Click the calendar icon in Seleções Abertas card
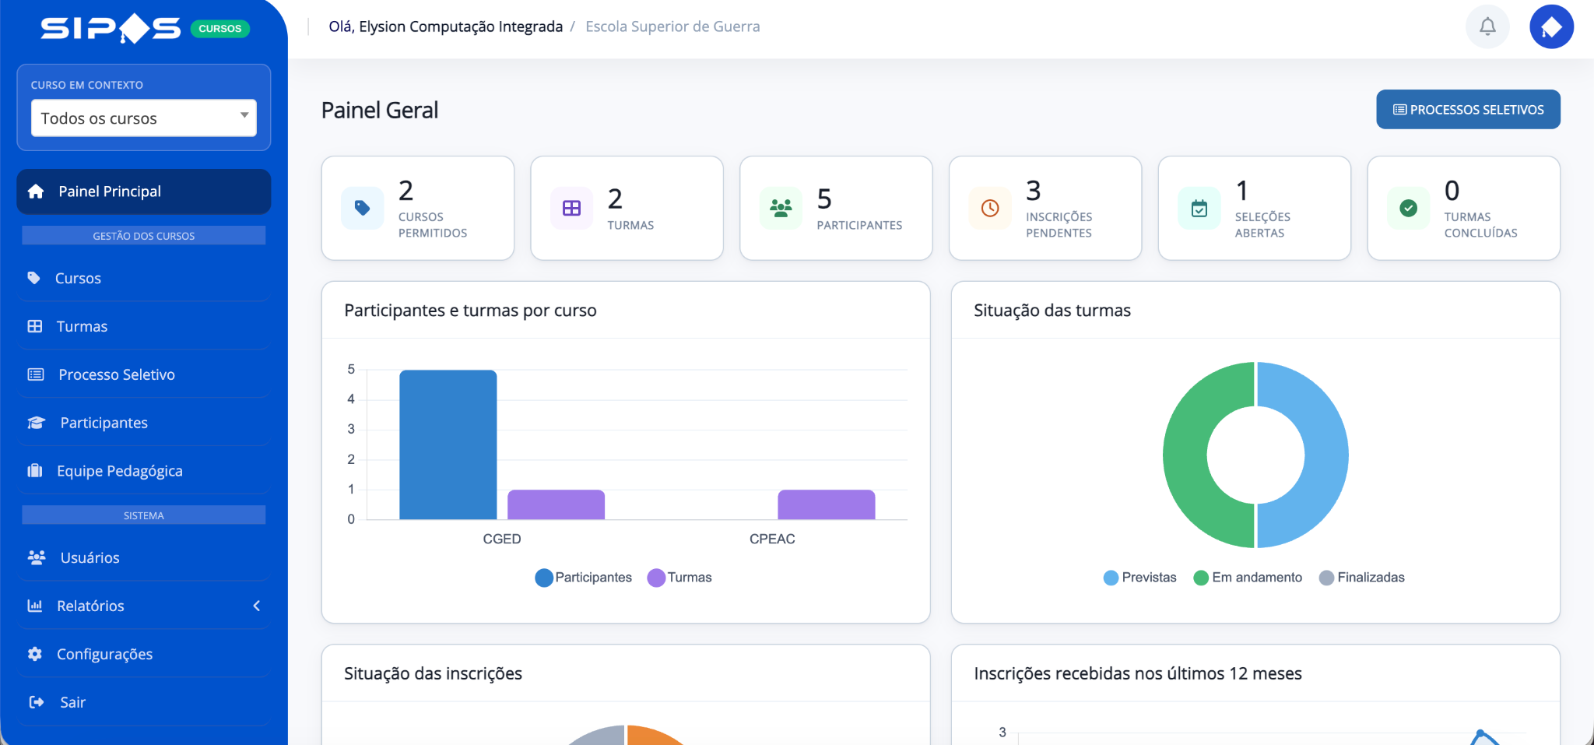1594x745 pixels. pyautogui.click(x=1199, y=208)
